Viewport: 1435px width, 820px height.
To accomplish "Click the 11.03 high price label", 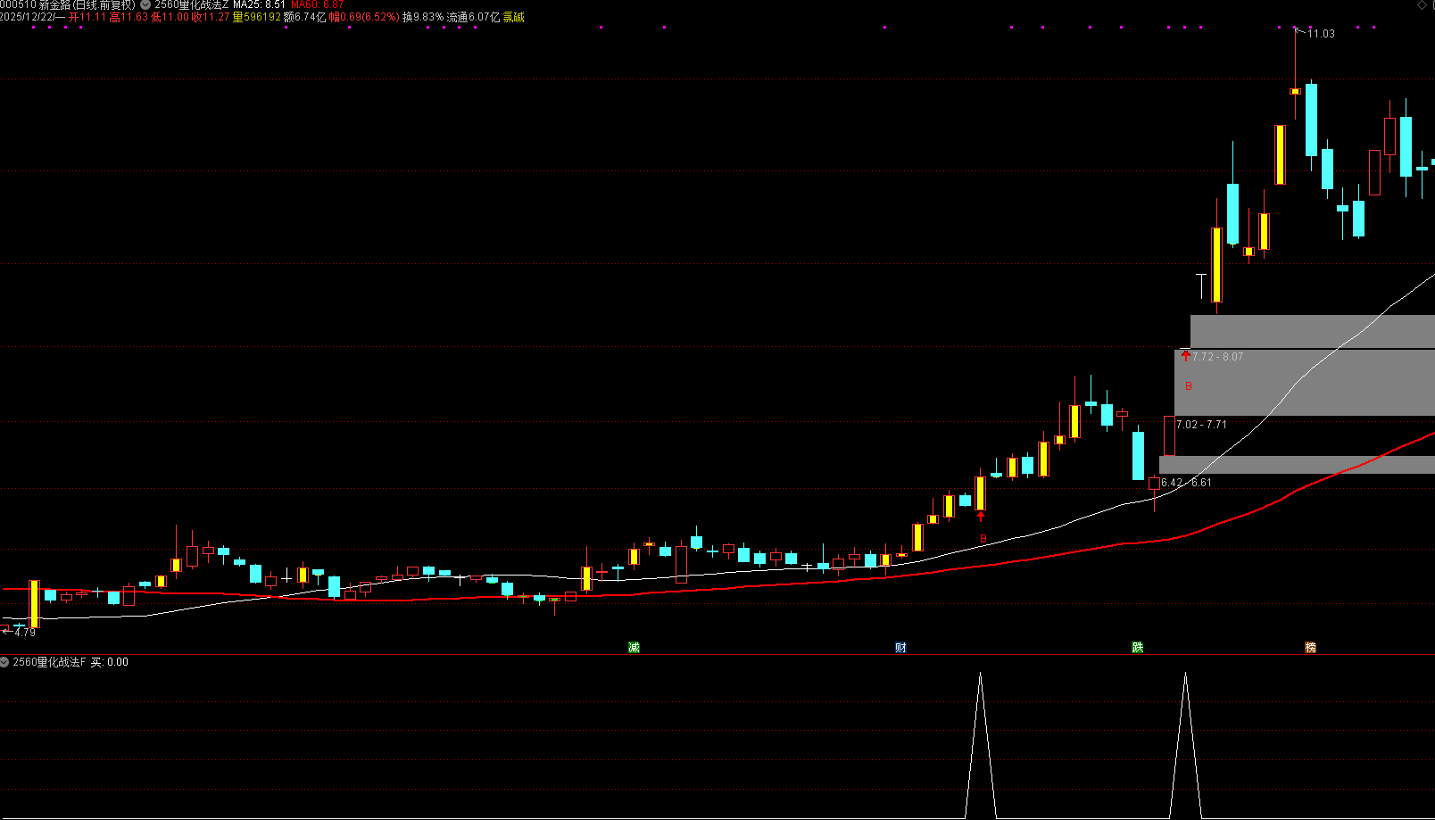I will coord(1322,34).
